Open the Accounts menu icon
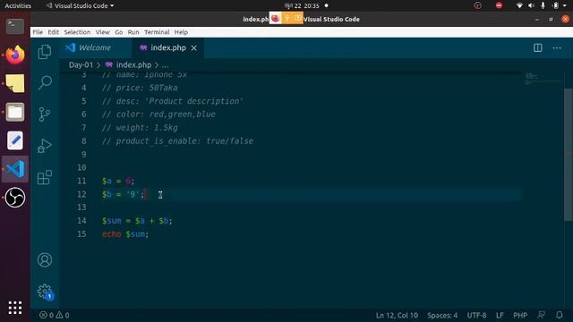The height and width of the screenshot is (322, 573). [x=45, y=260]
